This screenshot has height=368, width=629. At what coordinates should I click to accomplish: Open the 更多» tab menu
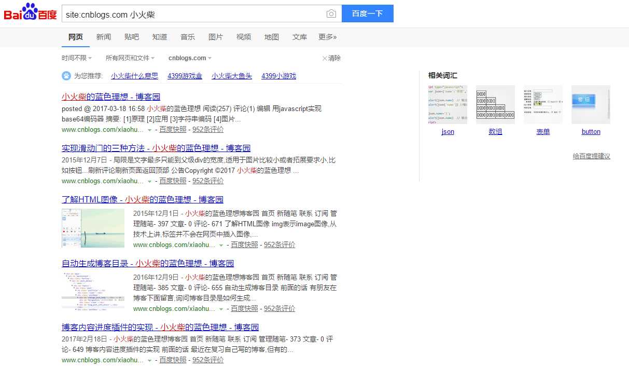pyautogui.click(x=328, y=37)
